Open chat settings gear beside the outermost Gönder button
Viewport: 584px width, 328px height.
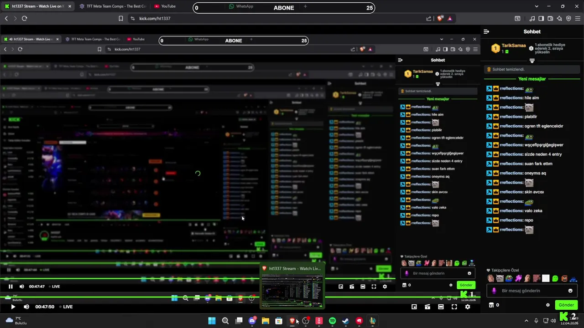[x=548, y=305]
